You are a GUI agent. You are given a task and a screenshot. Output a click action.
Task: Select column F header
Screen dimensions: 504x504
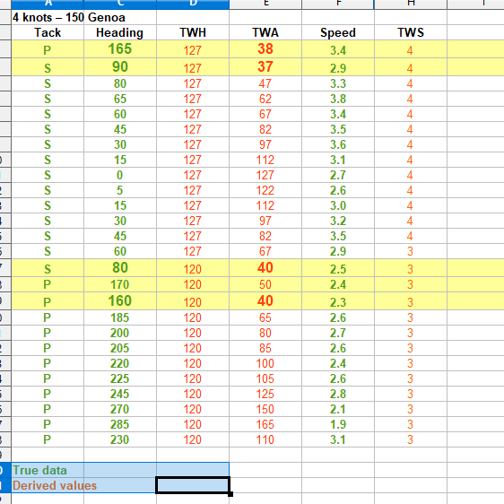(338, 4)
